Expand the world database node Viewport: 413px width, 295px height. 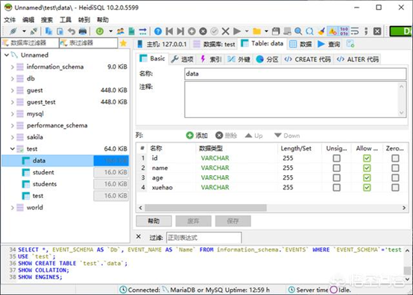click(x=12, y=208)
